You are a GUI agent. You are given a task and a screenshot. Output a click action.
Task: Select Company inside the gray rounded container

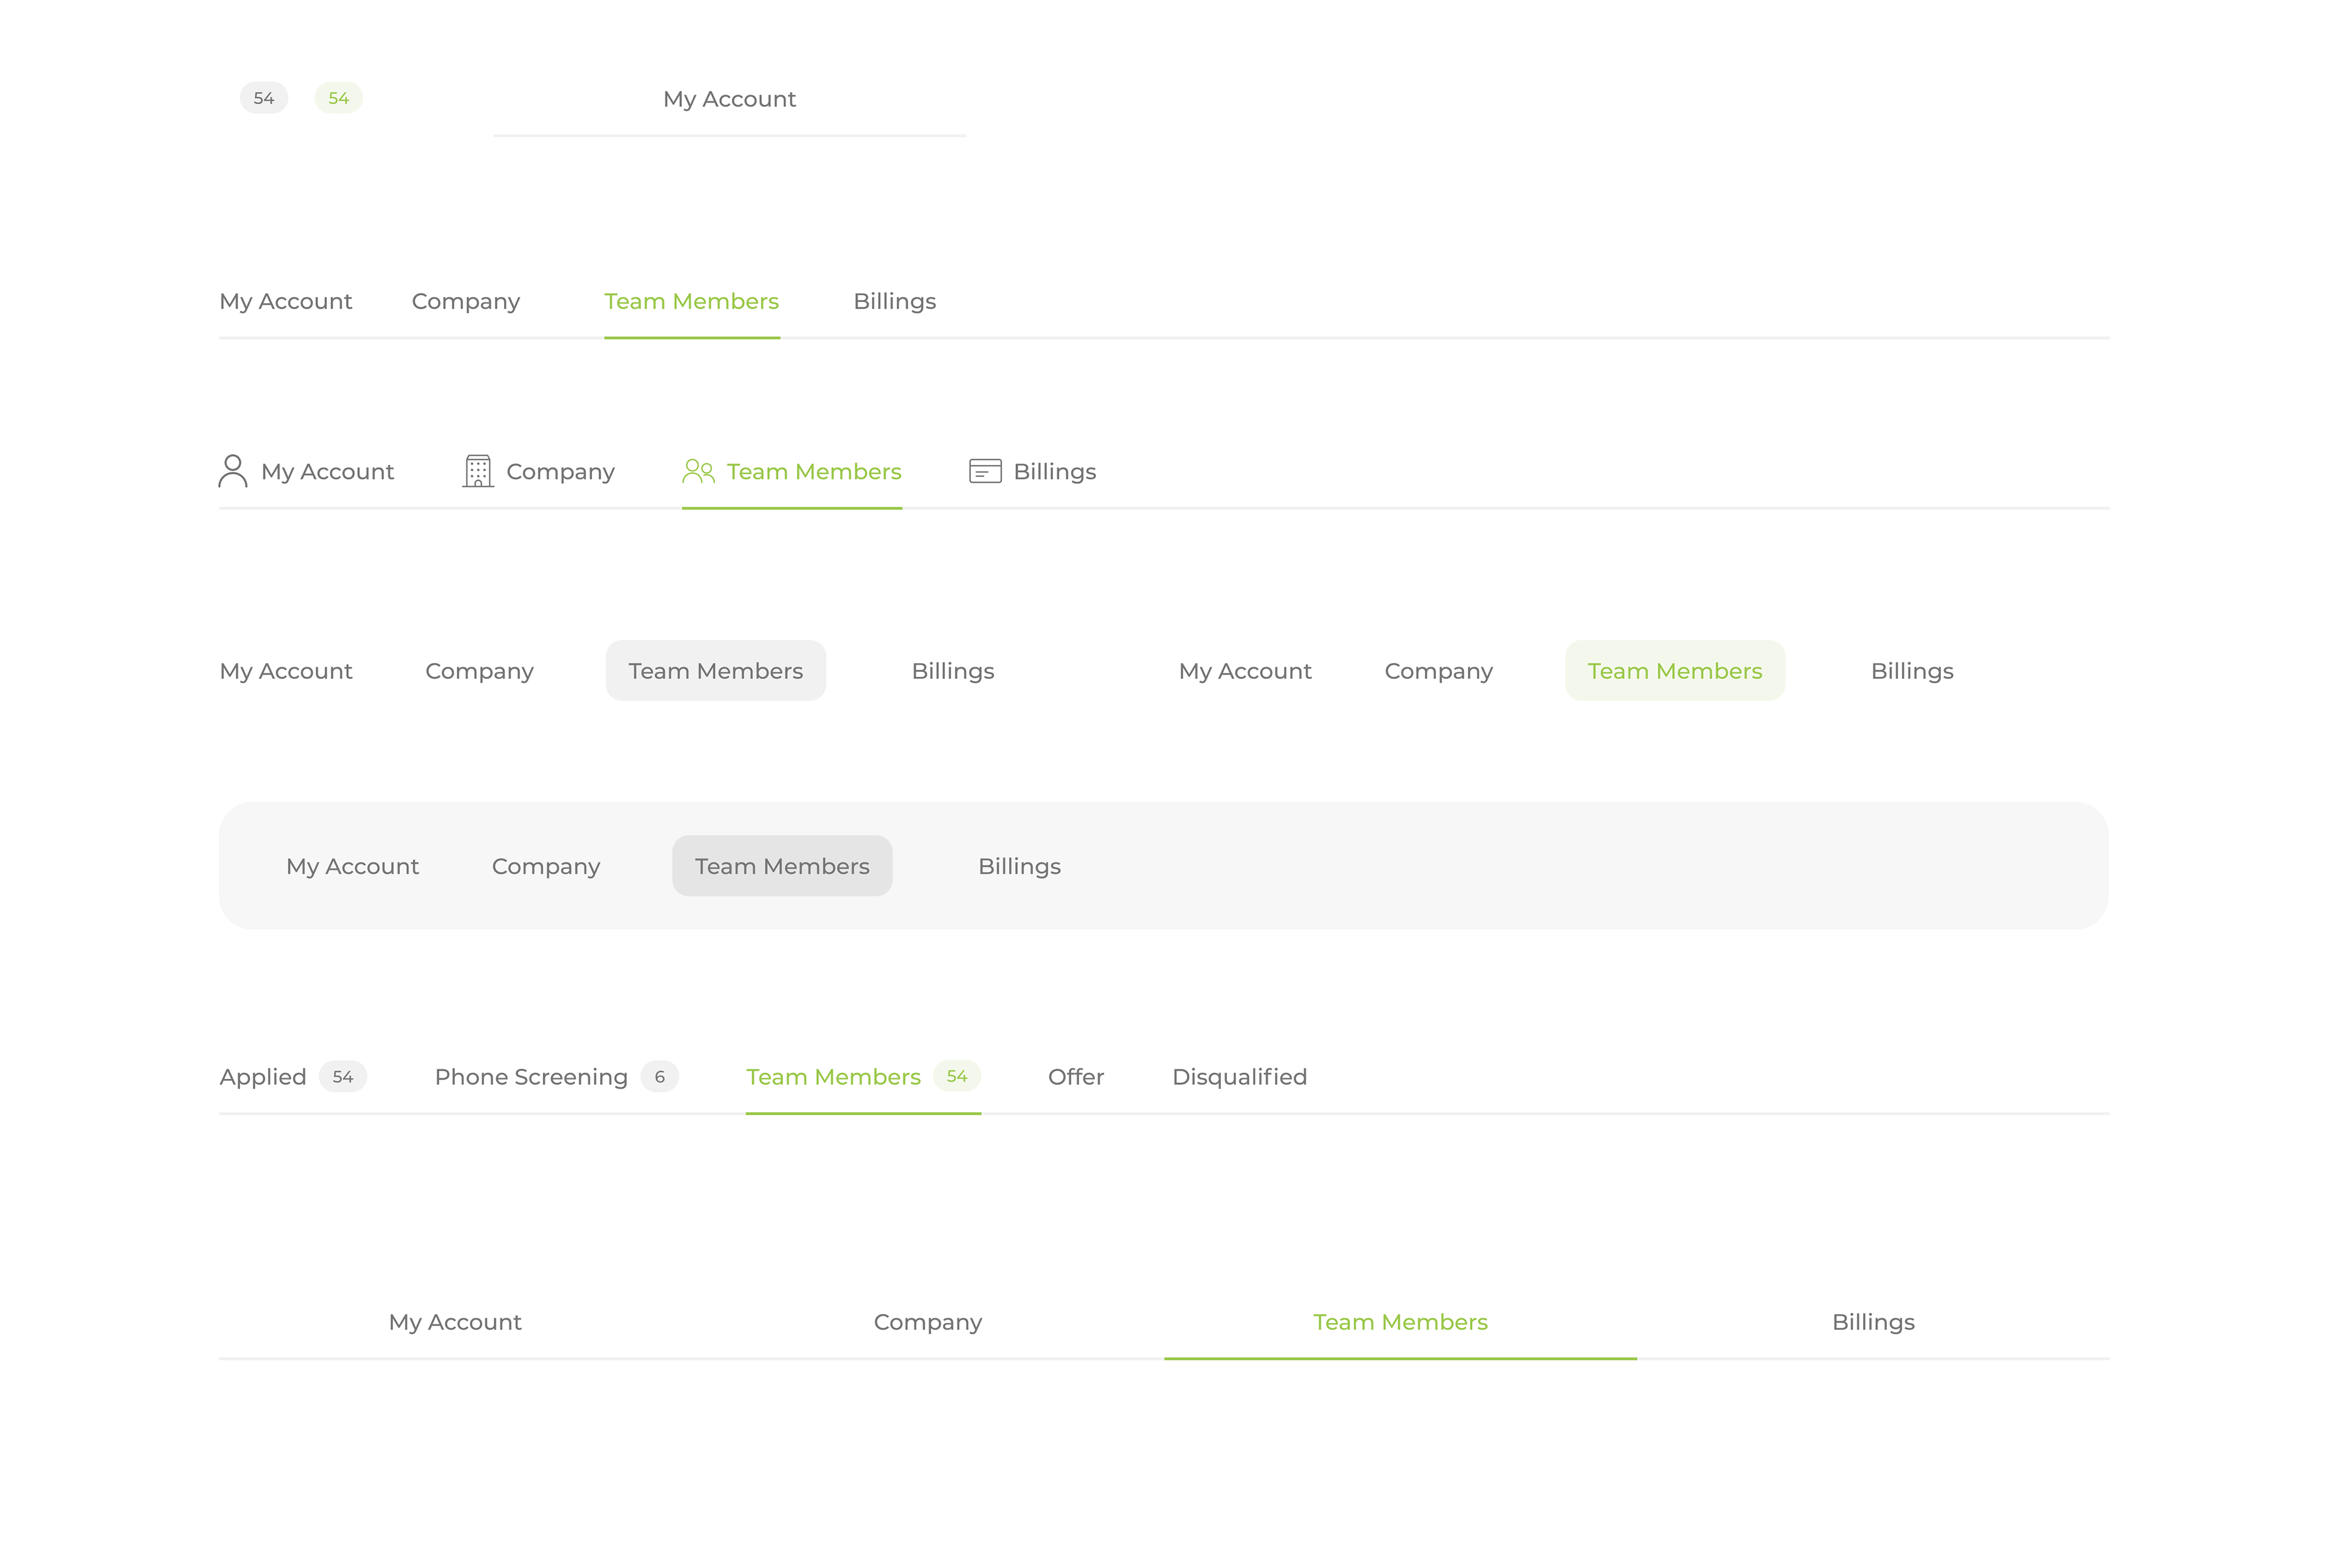pyautogui.click(x=546, y=866)
